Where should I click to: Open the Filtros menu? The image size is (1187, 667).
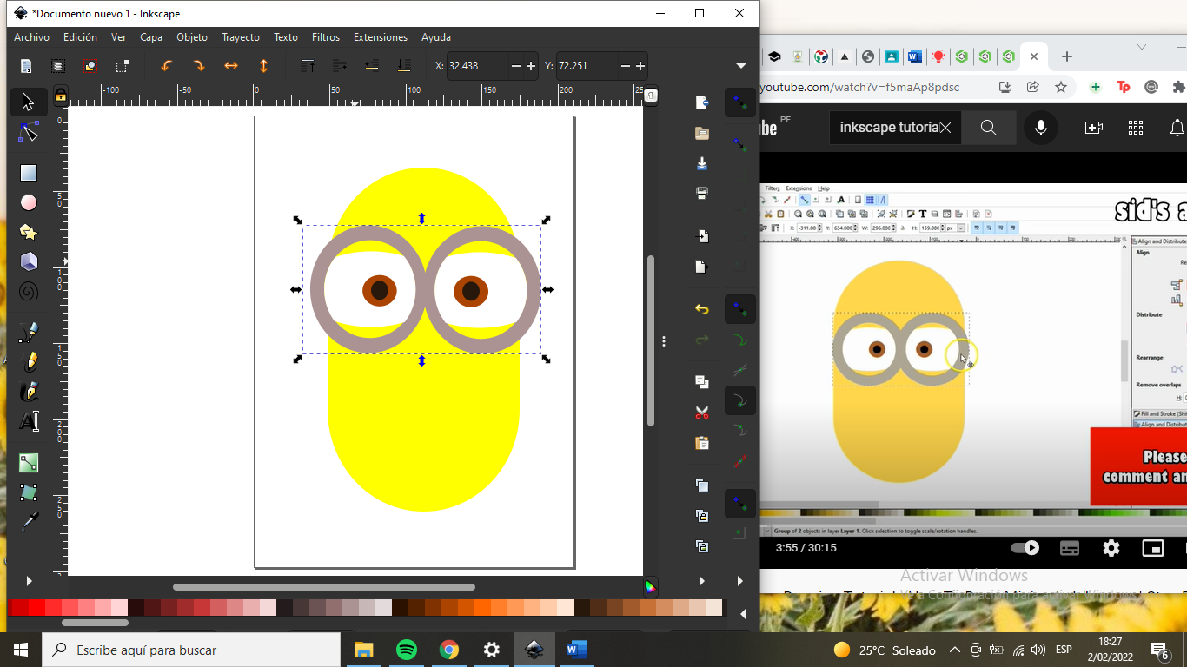click(x=326, y=37)
